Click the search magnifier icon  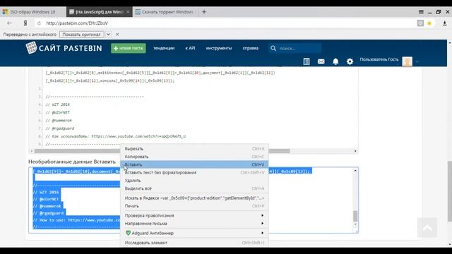click(x=273, y=49)
